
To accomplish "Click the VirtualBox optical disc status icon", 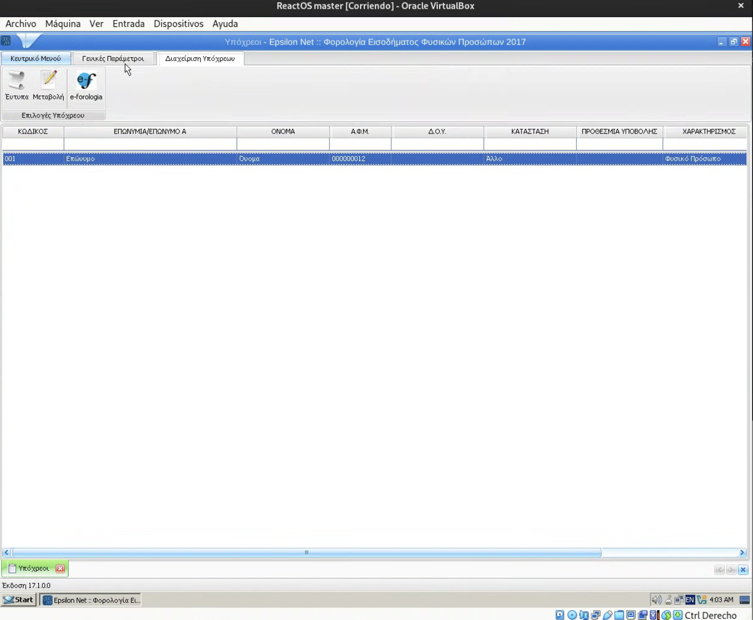I will 572,615.
